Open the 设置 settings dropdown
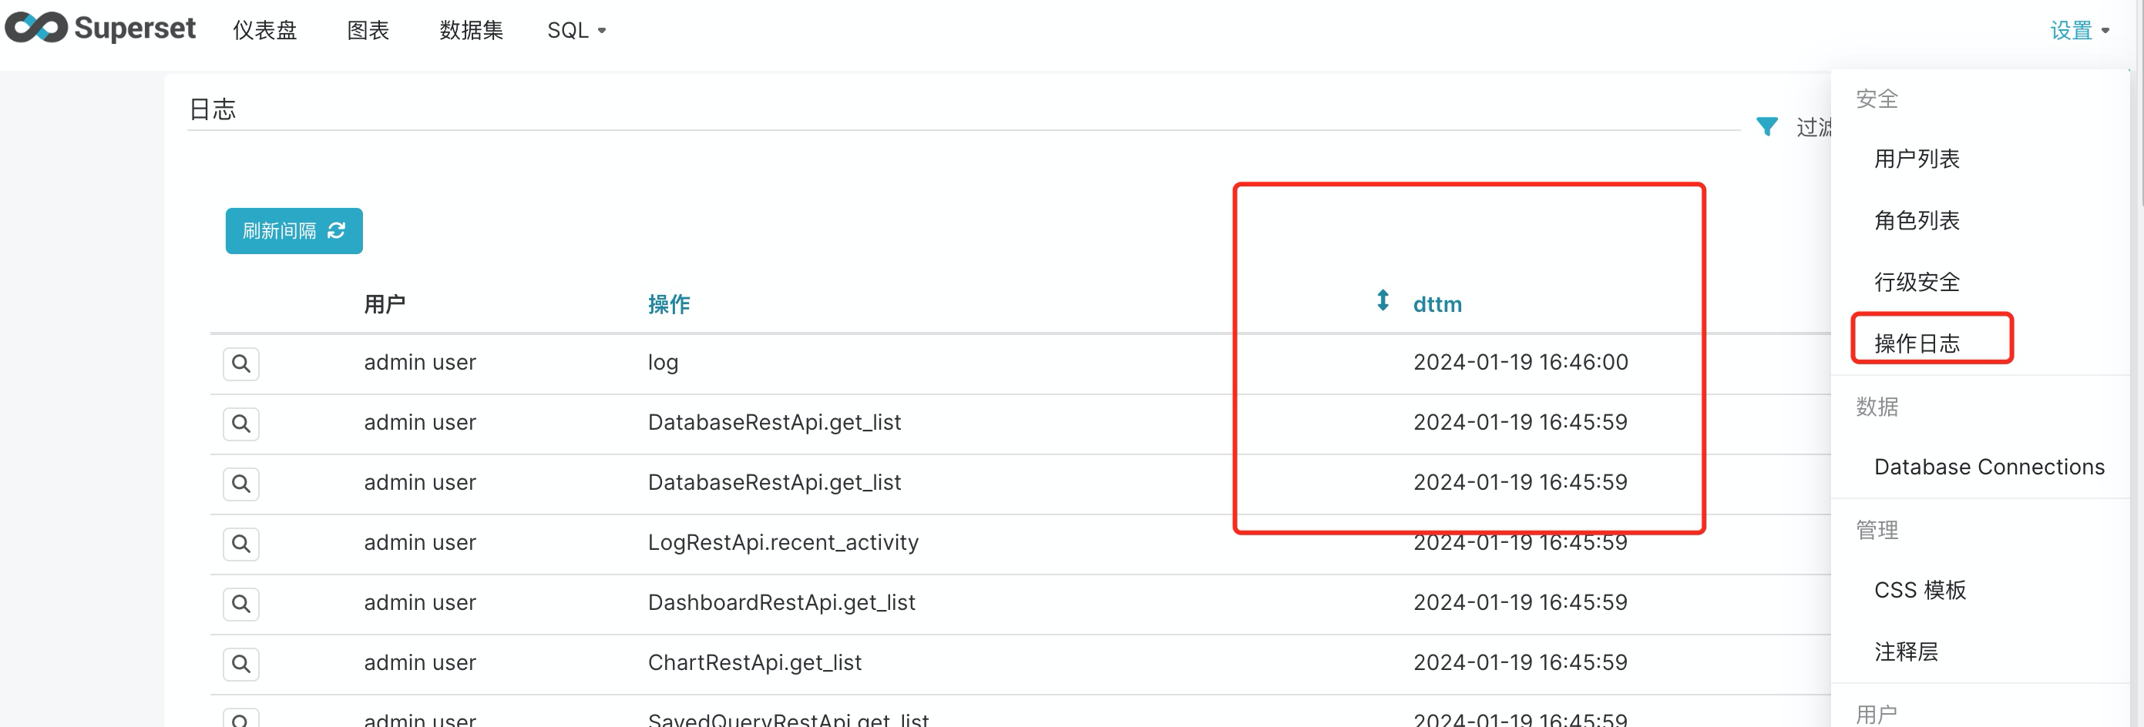 (x=2078, y=31)
